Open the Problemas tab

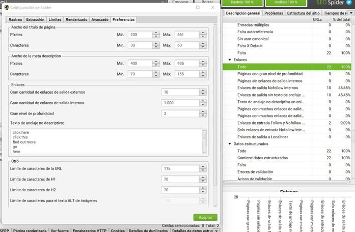(x=274, y=13)
